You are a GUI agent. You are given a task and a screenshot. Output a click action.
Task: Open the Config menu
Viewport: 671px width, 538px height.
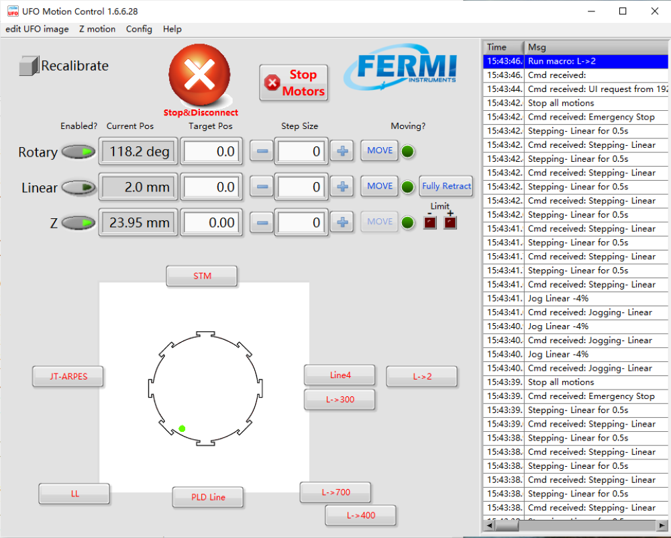pos(139,29)
